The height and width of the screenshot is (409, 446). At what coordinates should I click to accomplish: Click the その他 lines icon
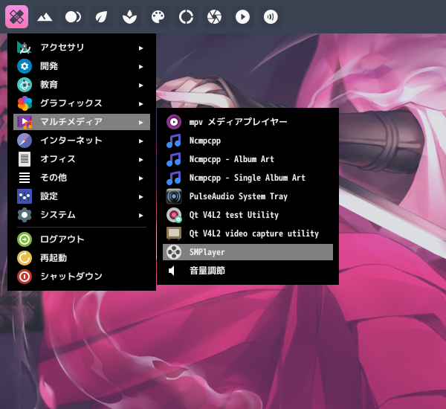coord(25,178)
